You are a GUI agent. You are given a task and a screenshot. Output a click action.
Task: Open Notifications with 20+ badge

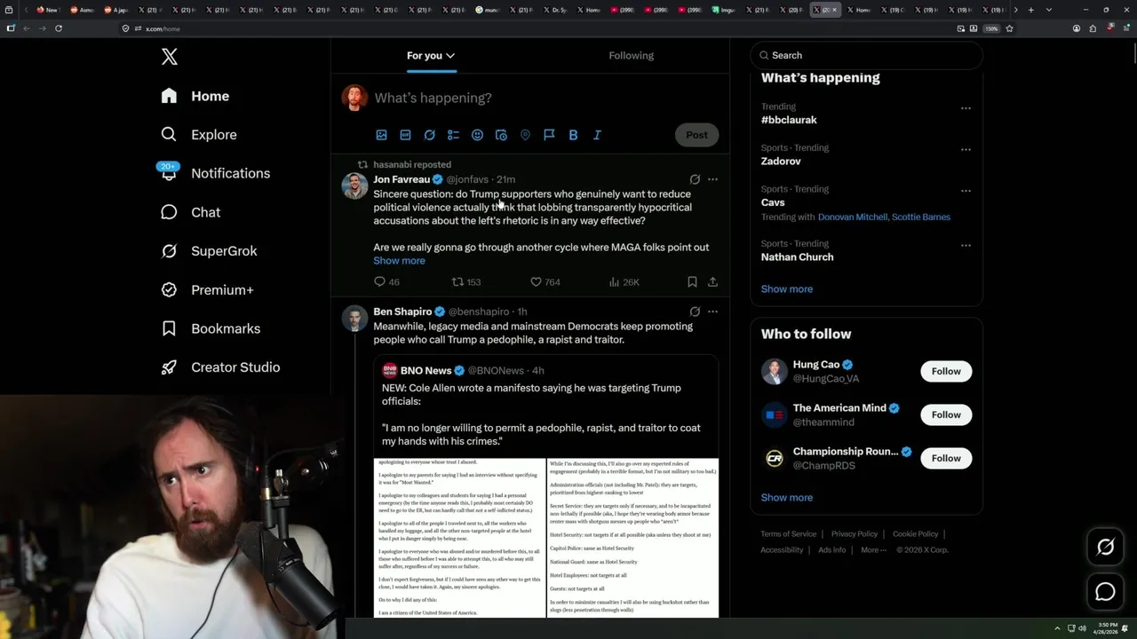tap(214, 173)
